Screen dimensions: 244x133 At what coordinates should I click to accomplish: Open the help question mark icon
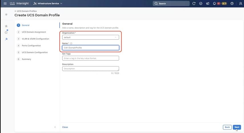coord(232,3)
